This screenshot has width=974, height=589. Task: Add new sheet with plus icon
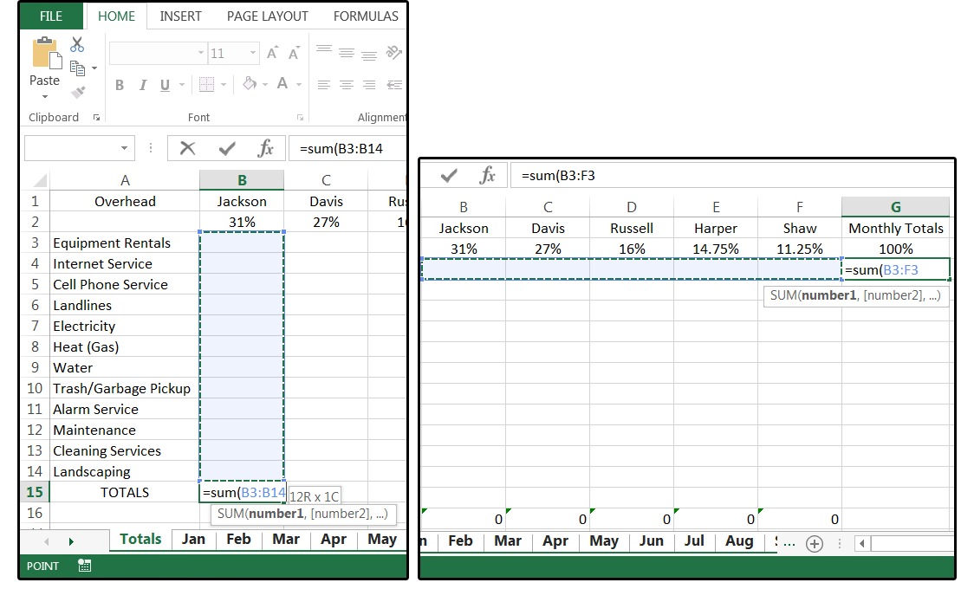(x=815, y=544)
